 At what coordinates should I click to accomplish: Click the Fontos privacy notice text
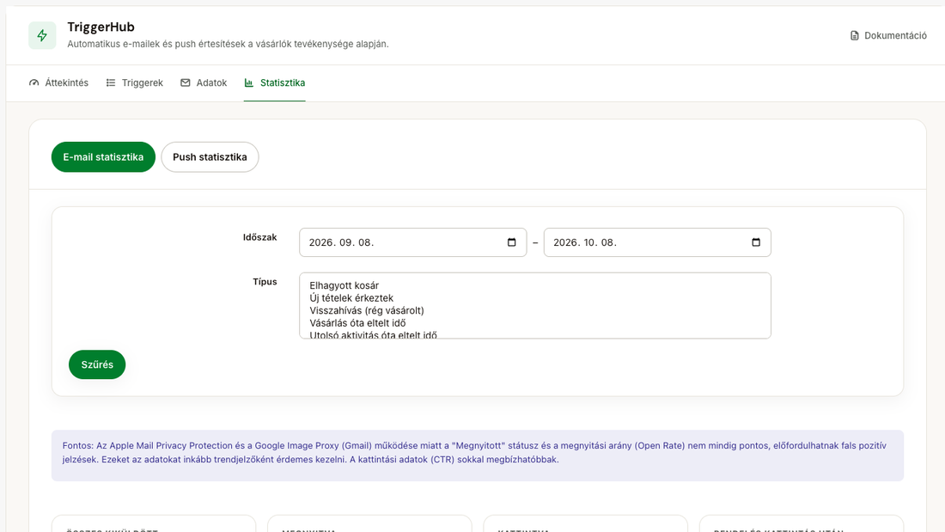tap(474, 452)
